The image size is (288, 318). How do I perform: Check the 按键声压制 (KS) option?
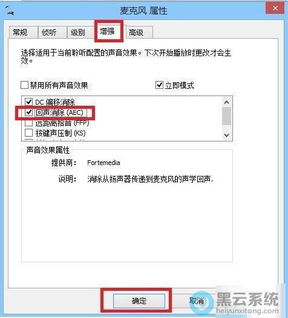[x=28, y=133]
